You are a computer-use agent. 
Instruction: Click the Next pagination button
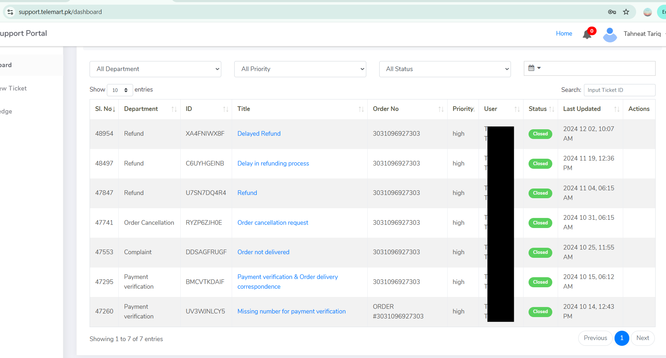(643, 338)
